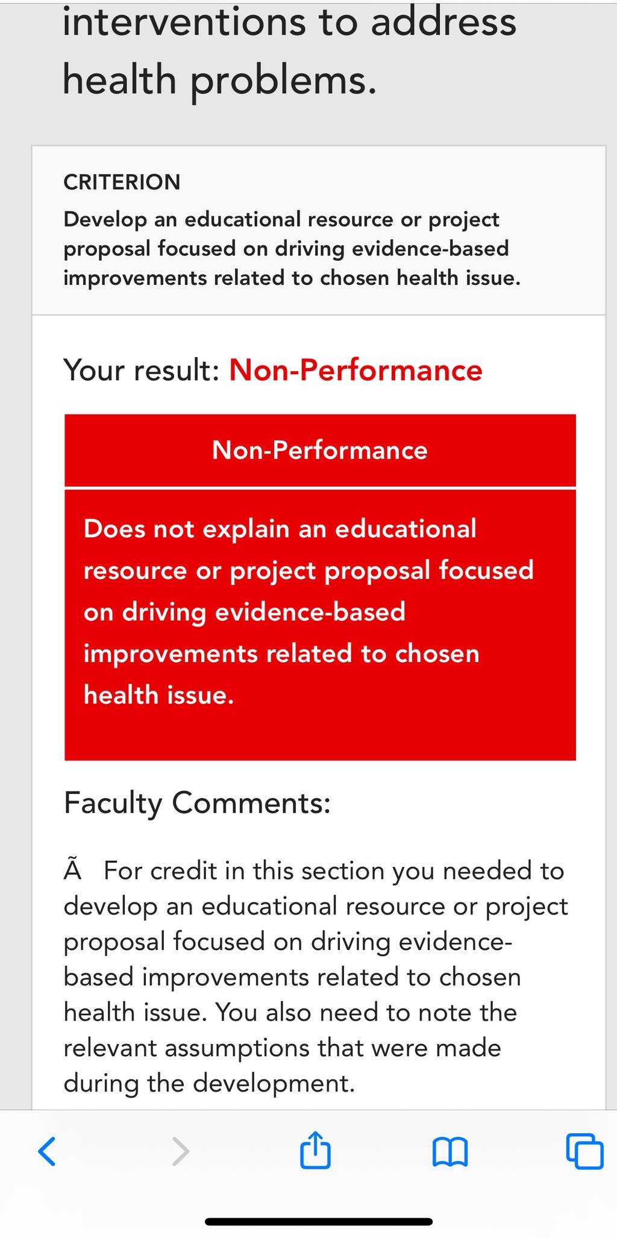Tap the 'health problems.' heading text

pyautogui.click(x=220, y=81)
